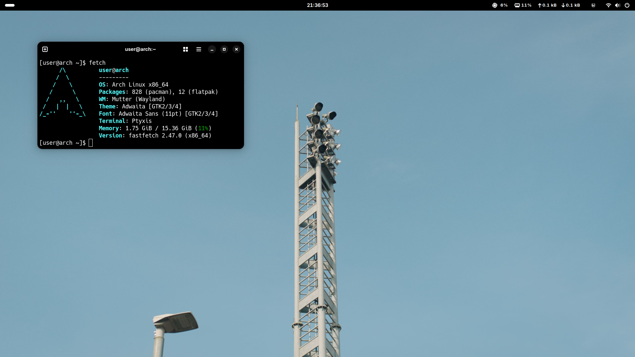Click the CPU usage chip icon
This screenshot has height=357, width=635.
click(x=495, y=5)
